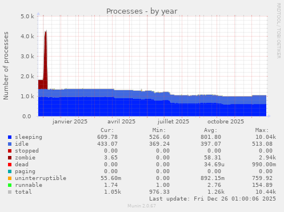The height and width of the screenshot is (212, 284).
Task: Click the uninterruptible legend color swatch
Action: (10, 178)
